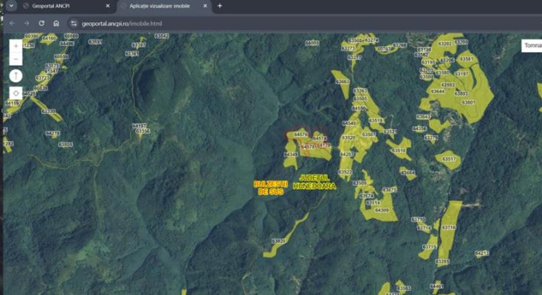This screenshot has height=295, width=542.
Task: Reset map orientation with compass button
Action: point(16,76)
